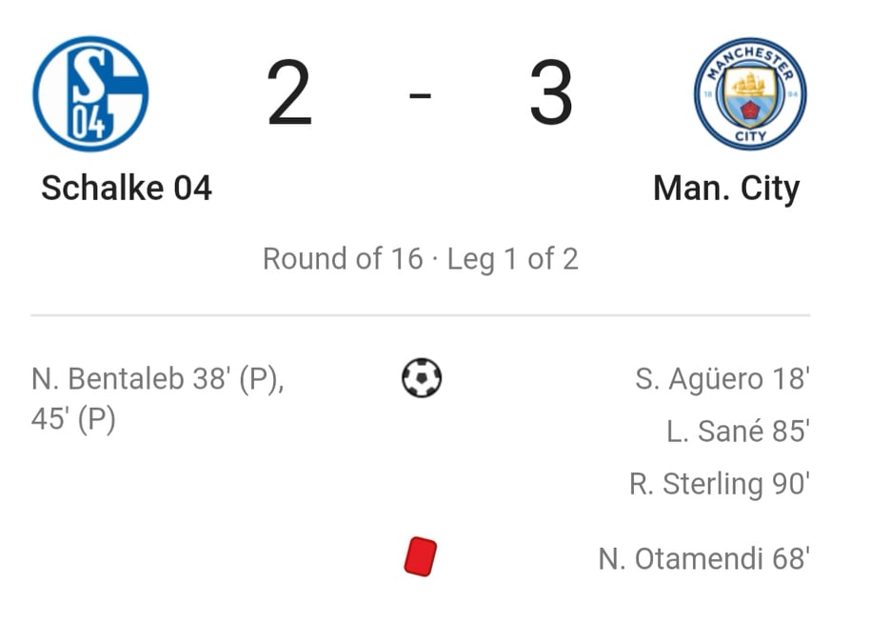Open the Schalke 04 team name
871x624 pixels.
coord(127,188)
